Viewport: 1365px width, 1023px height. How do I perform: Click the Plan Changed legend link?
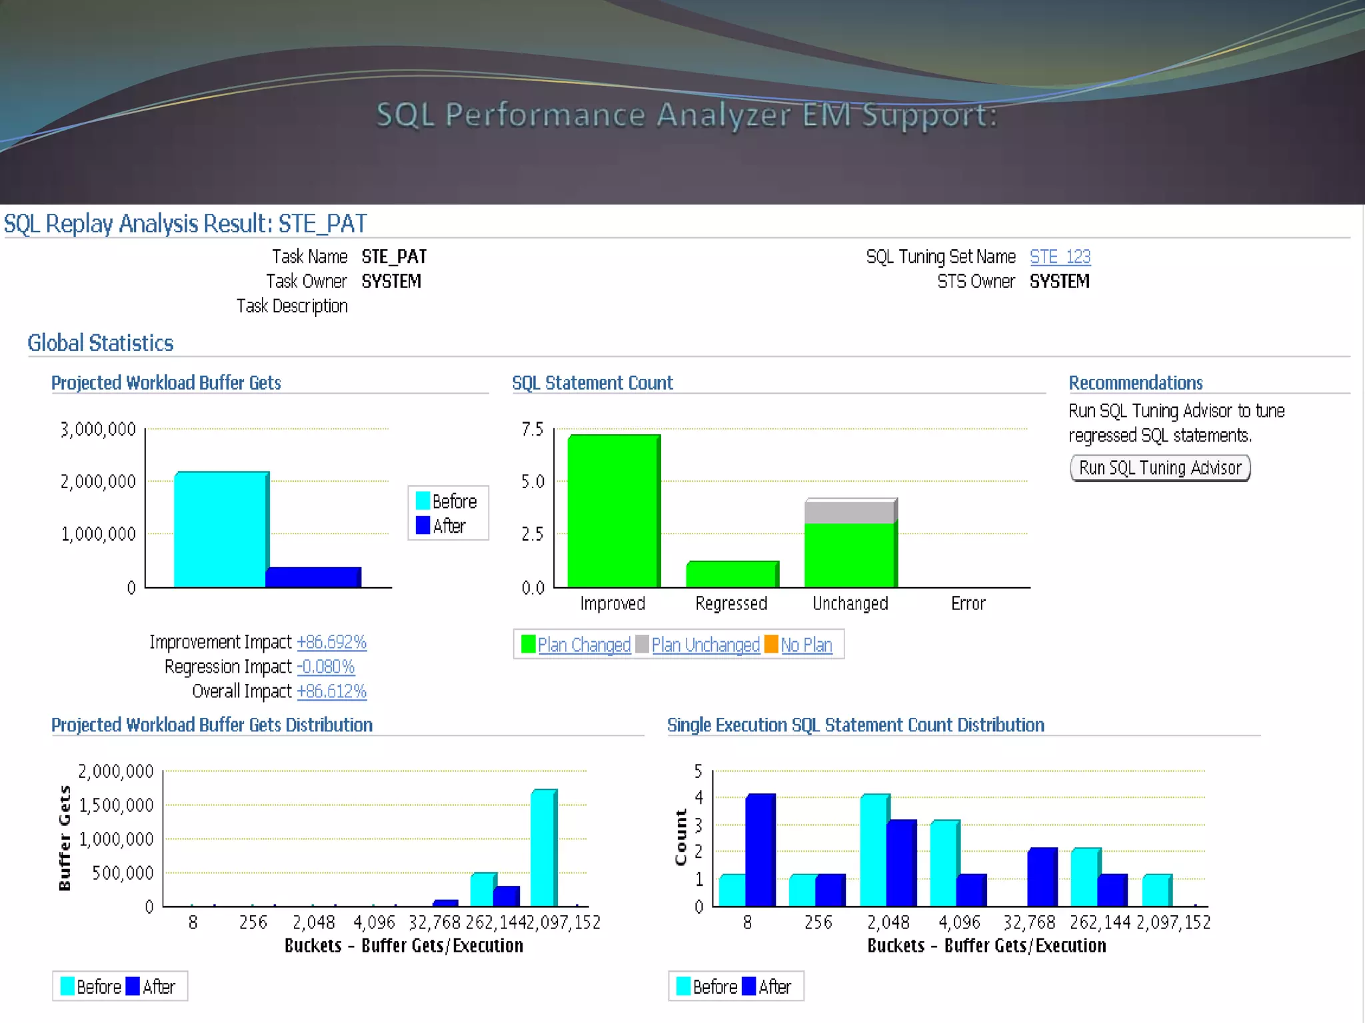click(584, 645)
